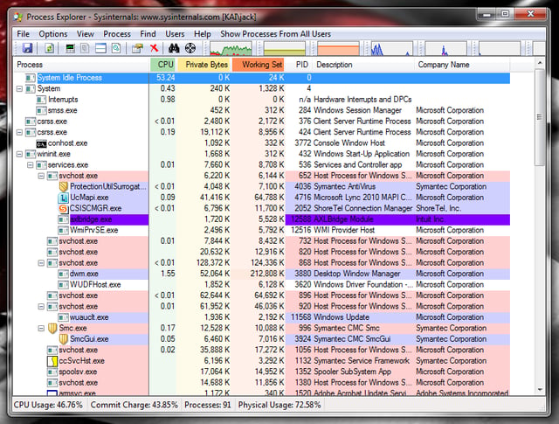Collapse the Smc.exe tree node
Screen dimensions: 559x424
[41, 329]
